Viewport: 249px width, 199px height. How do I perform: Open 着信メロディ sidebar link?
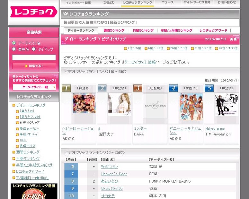29,134
